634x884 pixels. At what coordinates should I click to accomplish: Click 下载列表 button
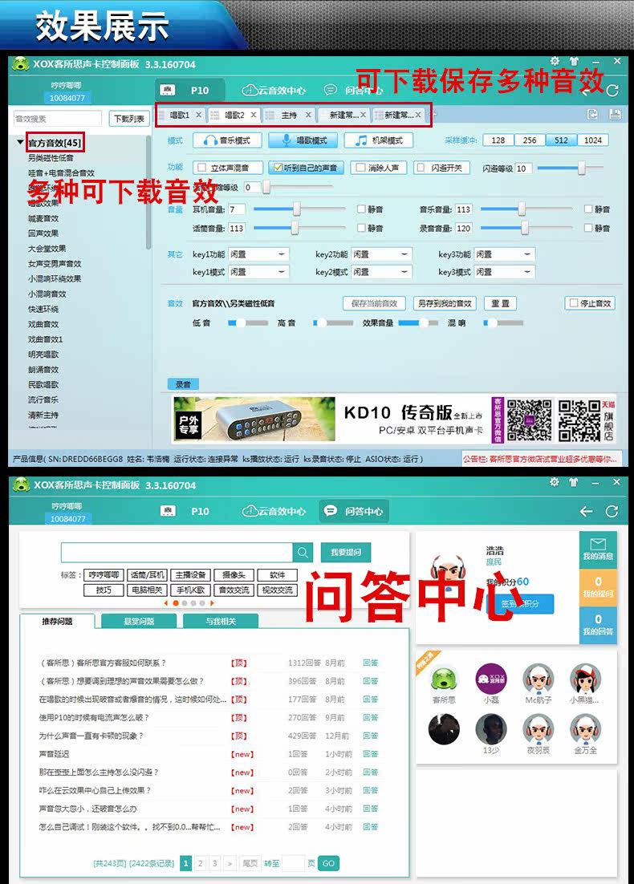click(x=129, y=119)
